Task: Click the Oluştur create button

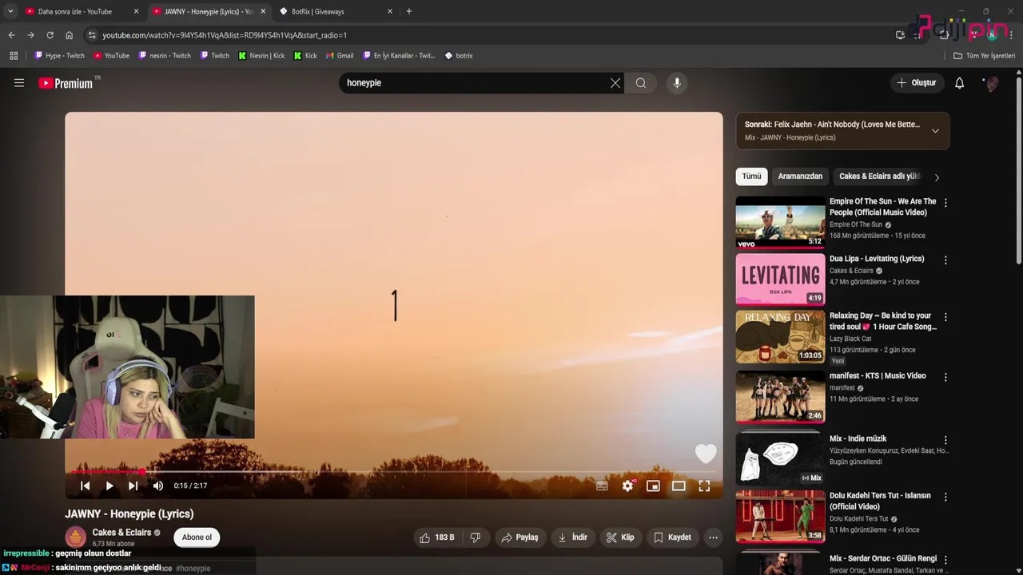Action: coord(916,83)
